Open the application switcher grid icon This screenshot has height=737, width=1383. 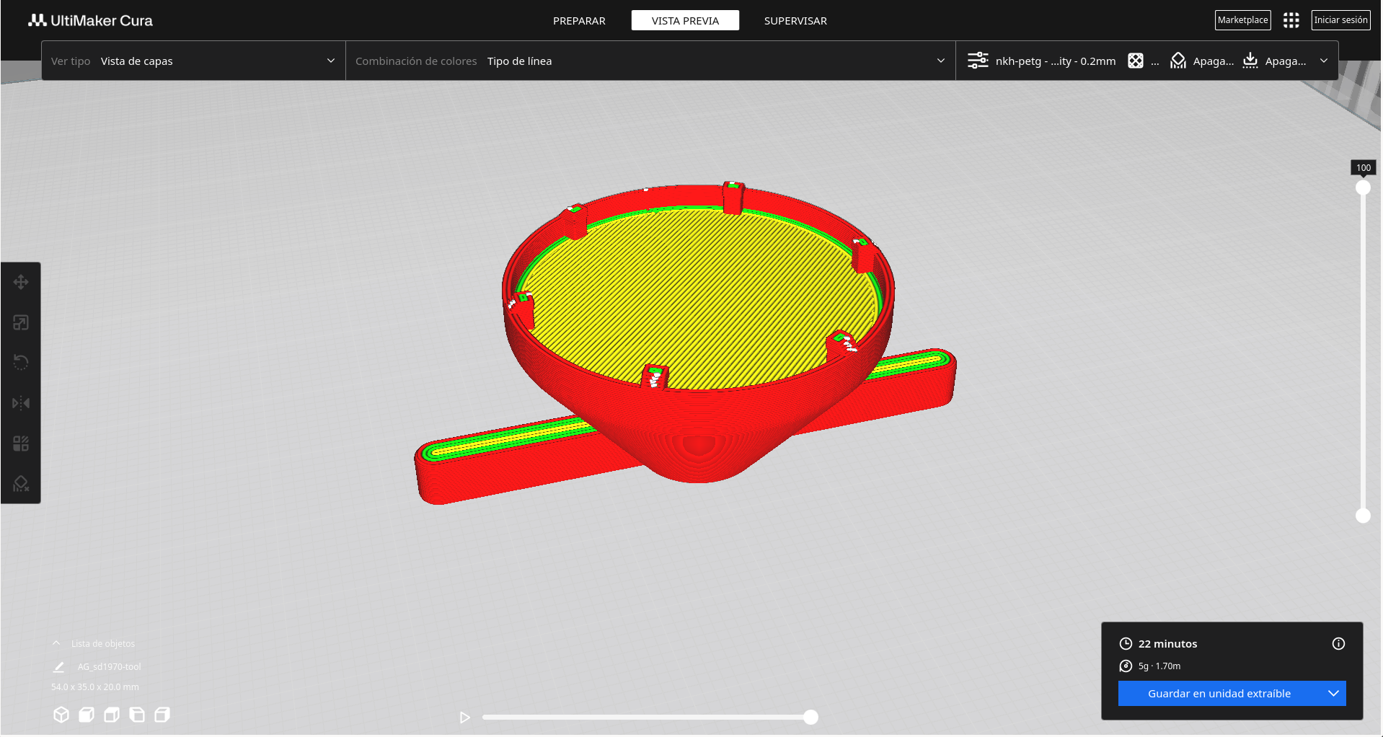coord(1291,20)
